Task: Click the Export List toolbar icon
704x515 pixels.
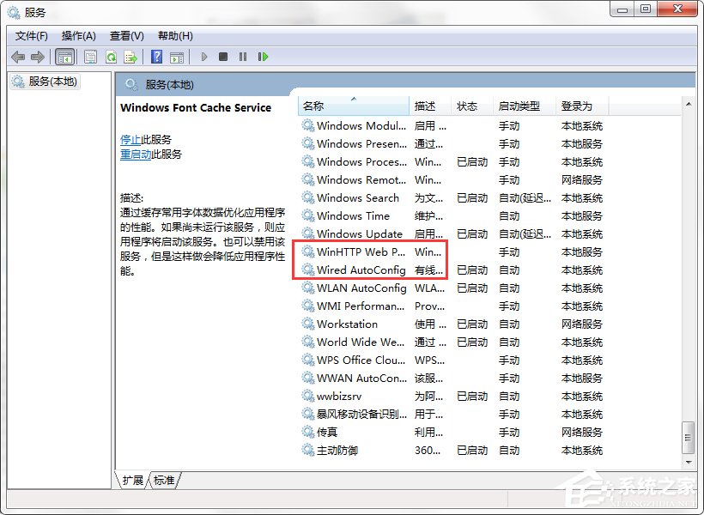Action: tap(132, 57)
